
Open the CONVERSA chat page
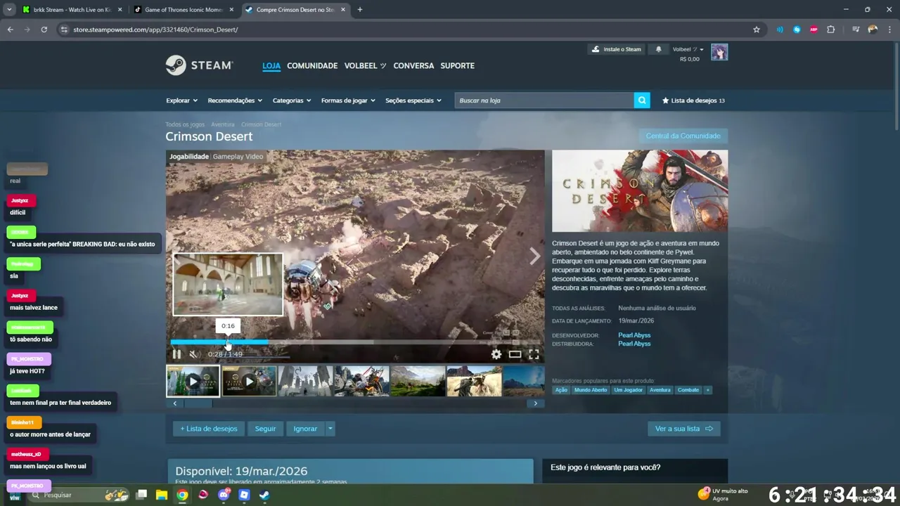[413, 65]
